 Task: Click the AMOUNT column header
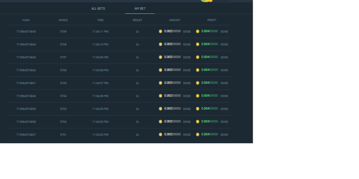174,20
